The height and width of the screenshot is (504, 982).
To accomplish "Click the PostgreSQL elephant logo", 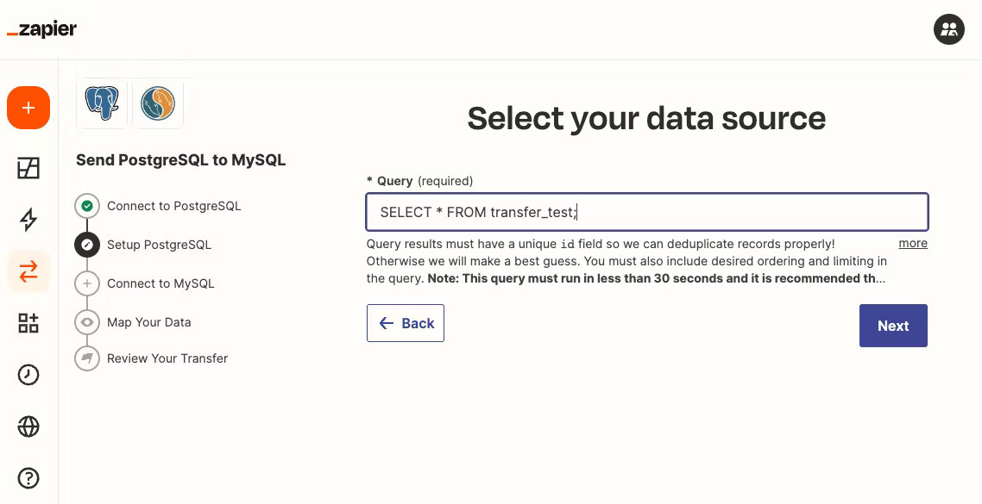I will coord(102,103).
